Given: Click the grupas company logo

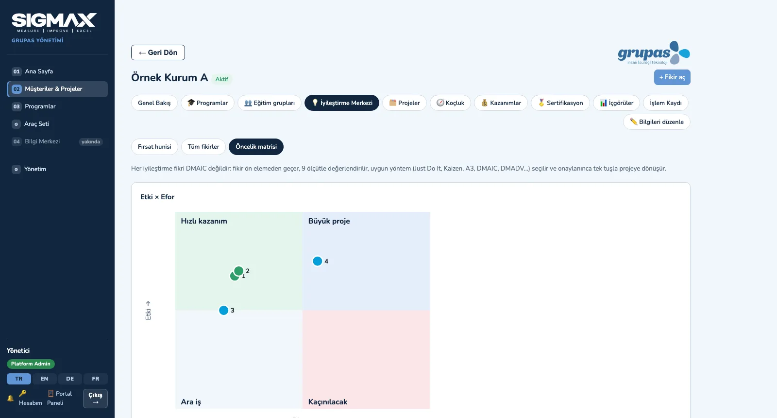Looking at the screenshot, I should [654, 53].
